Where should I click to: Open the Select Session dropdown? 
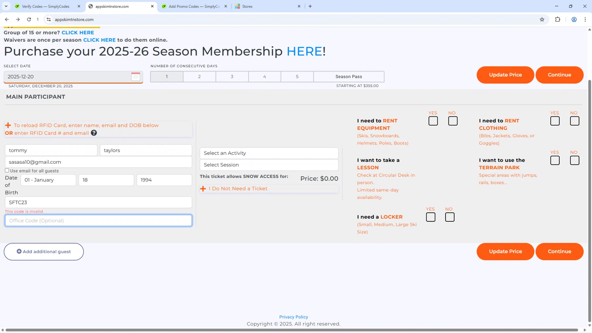(269, 165)
